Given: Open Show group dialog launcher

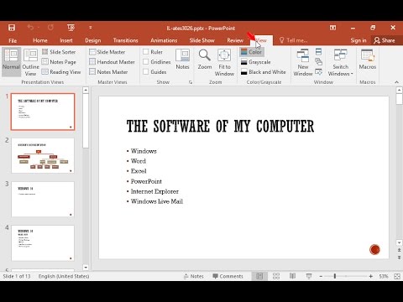Looking at the screenshot, I should click(x=191, y=82).
